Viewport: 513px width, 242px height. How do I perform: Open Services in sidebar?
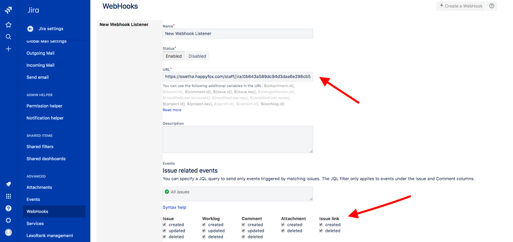tap(35, 224)
